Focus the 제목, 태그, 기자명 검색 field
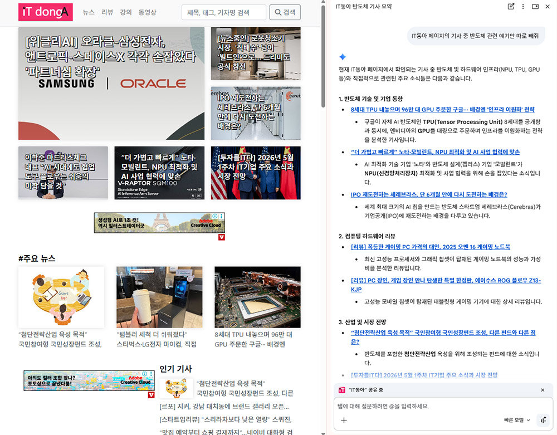This screenshot has height=435, width=557. pos(223,12)
